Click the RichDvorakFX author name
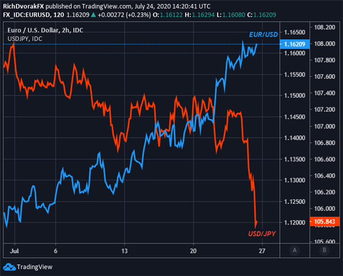Screen dimensions: 343x276 [x=24, y=7]
